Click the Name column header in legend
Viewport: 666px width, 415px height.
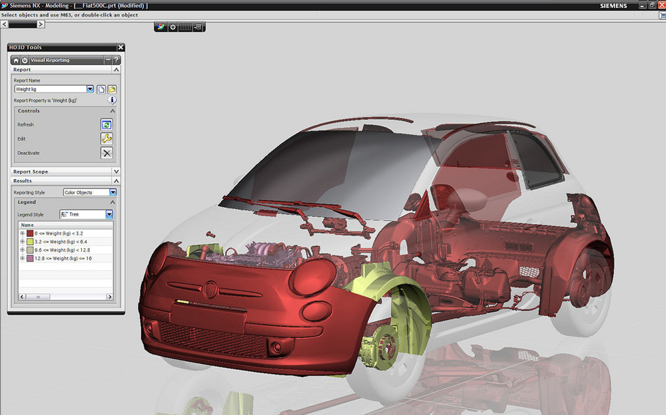(66, 225)
